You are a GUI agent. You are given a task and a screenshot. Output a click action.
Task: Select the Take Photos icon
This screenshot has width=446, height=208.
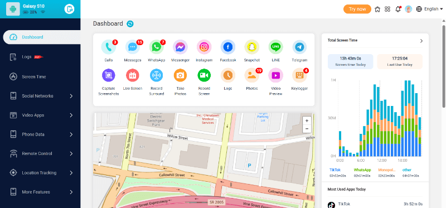point(180,75)
